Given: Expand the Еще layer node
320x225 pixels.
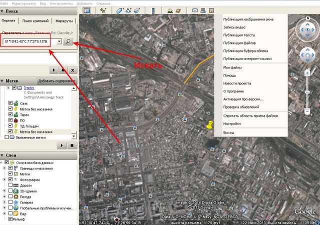Looking at the screenshot, I should point(4,213).
